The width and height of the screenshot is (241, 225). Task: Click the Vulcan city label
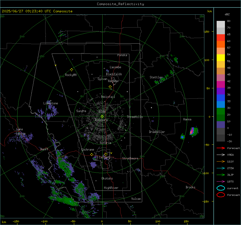(x=136, y=199)
